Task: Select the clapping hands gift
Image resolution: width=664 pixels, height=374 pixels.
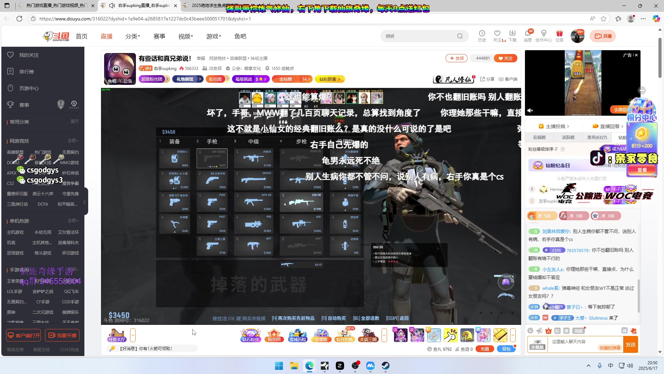Action: tap(450, 335)
